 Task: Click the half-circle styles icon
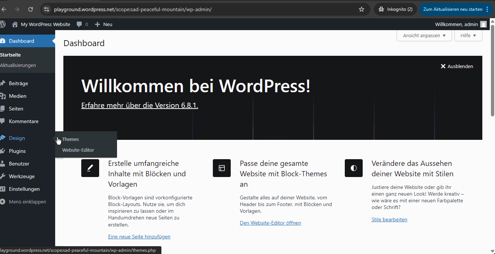(x=354, y=168)
